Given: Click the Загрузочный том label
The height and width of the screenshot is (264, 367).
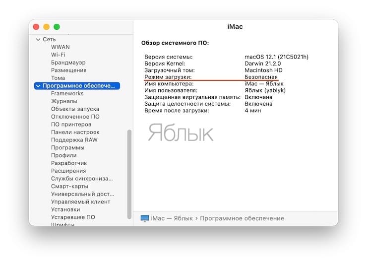Looking at the screenshot, I should pyautogui.click(x=170, y=70).
